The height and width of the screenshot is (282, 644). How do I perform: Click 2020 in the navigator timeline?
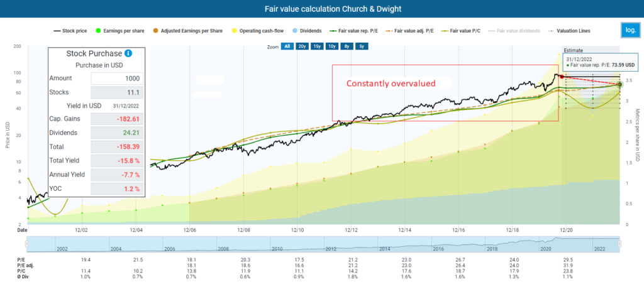tap(546, 249)
